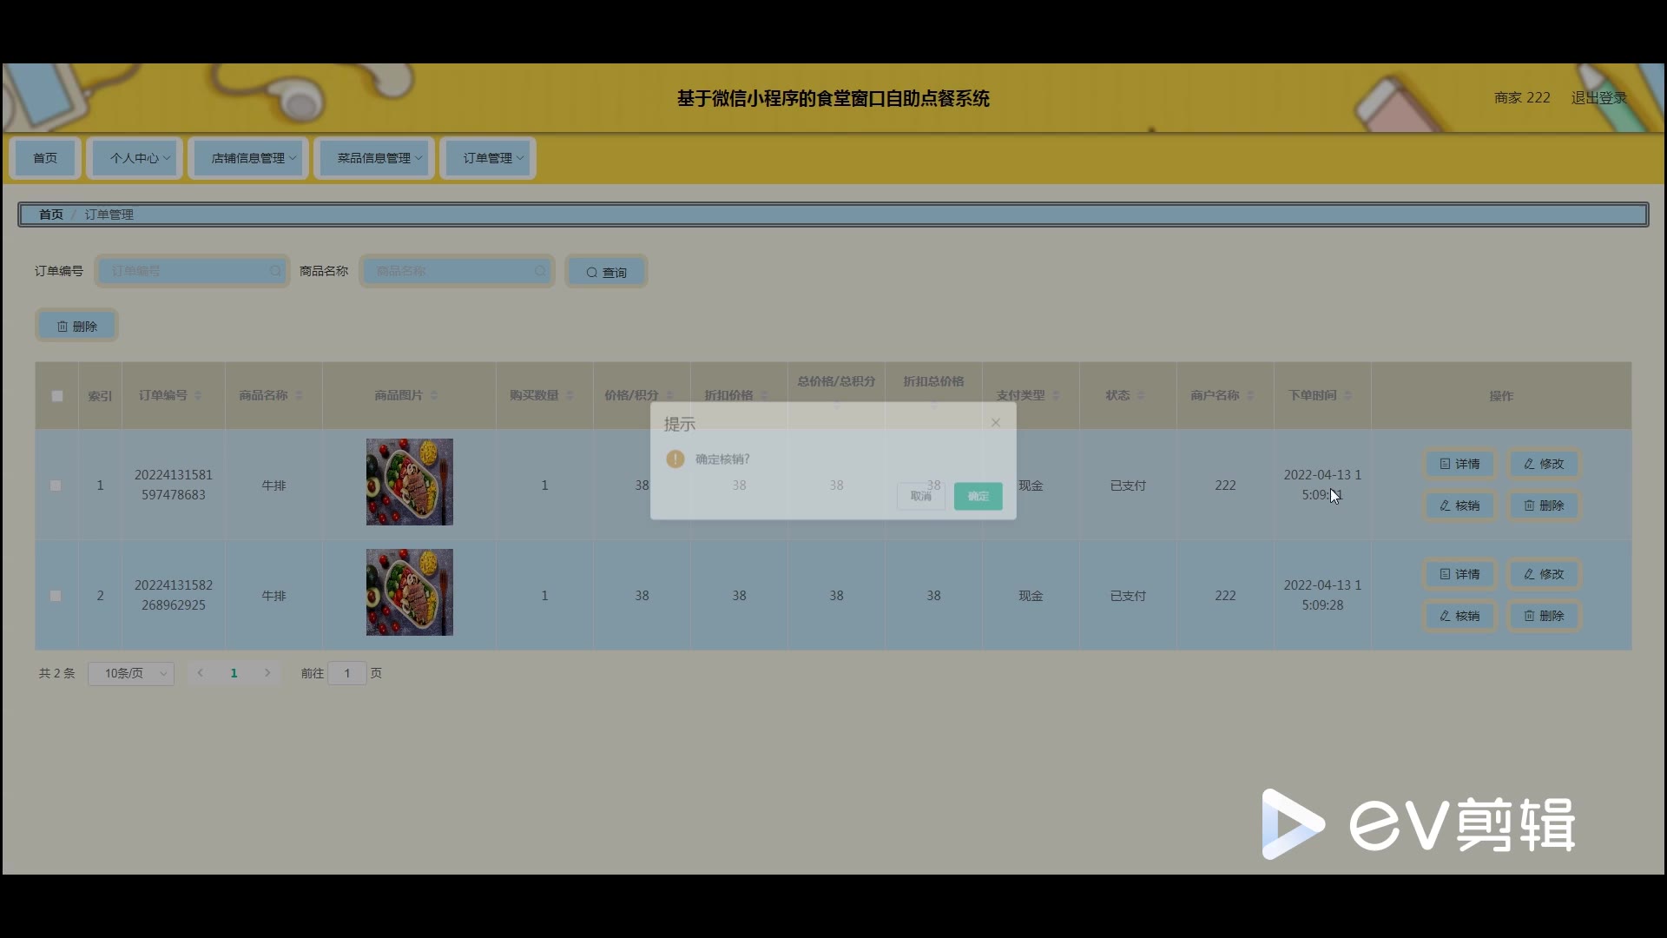The height and width of the screenshot is (938, 1667).
Task: Open the 10条/页 page size dropdown
Action: coord(131,673)
